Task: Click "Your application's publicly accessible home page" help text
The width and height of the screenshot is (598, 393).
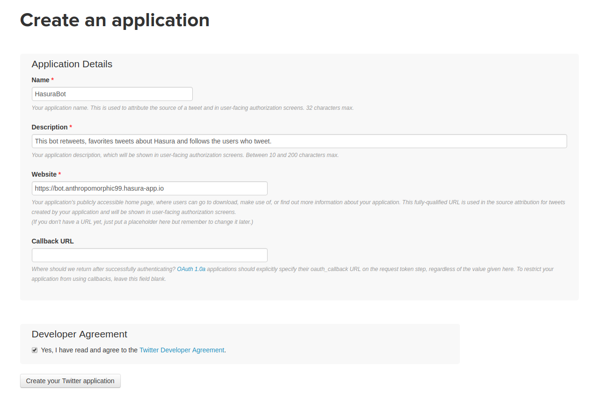Action: [x=298, y=207]
